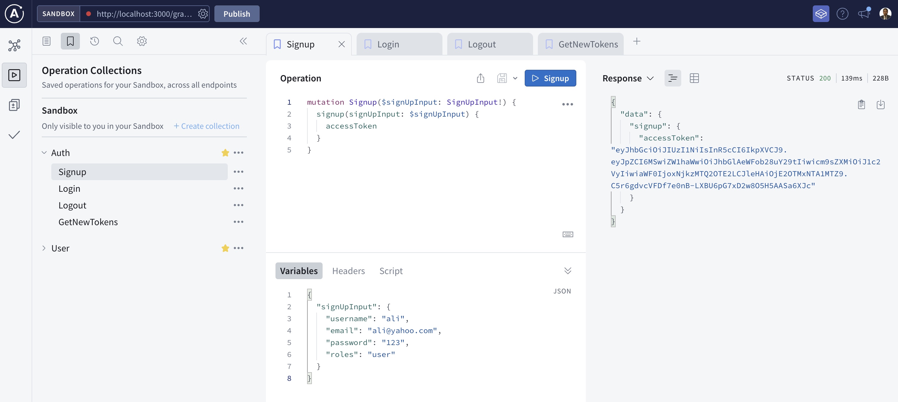Image resolution: width=898 pixels, height=402 pixels.
Task: Click the History panel icon
Action: [95, 41]
